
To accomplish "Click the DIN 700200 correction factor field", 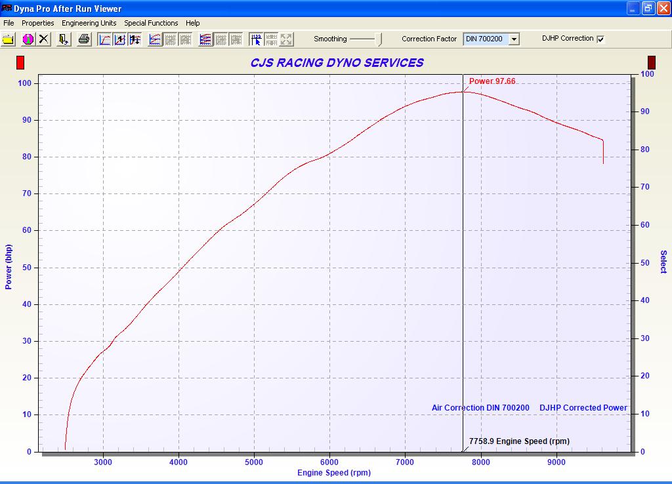I will (486, 39).
